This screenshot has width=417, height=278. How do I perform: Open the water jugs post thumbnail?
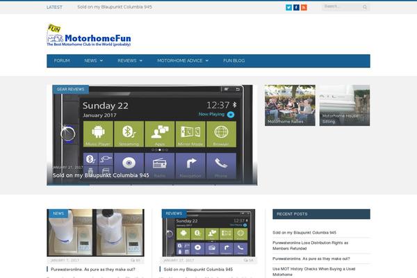(x=95, y=233)
